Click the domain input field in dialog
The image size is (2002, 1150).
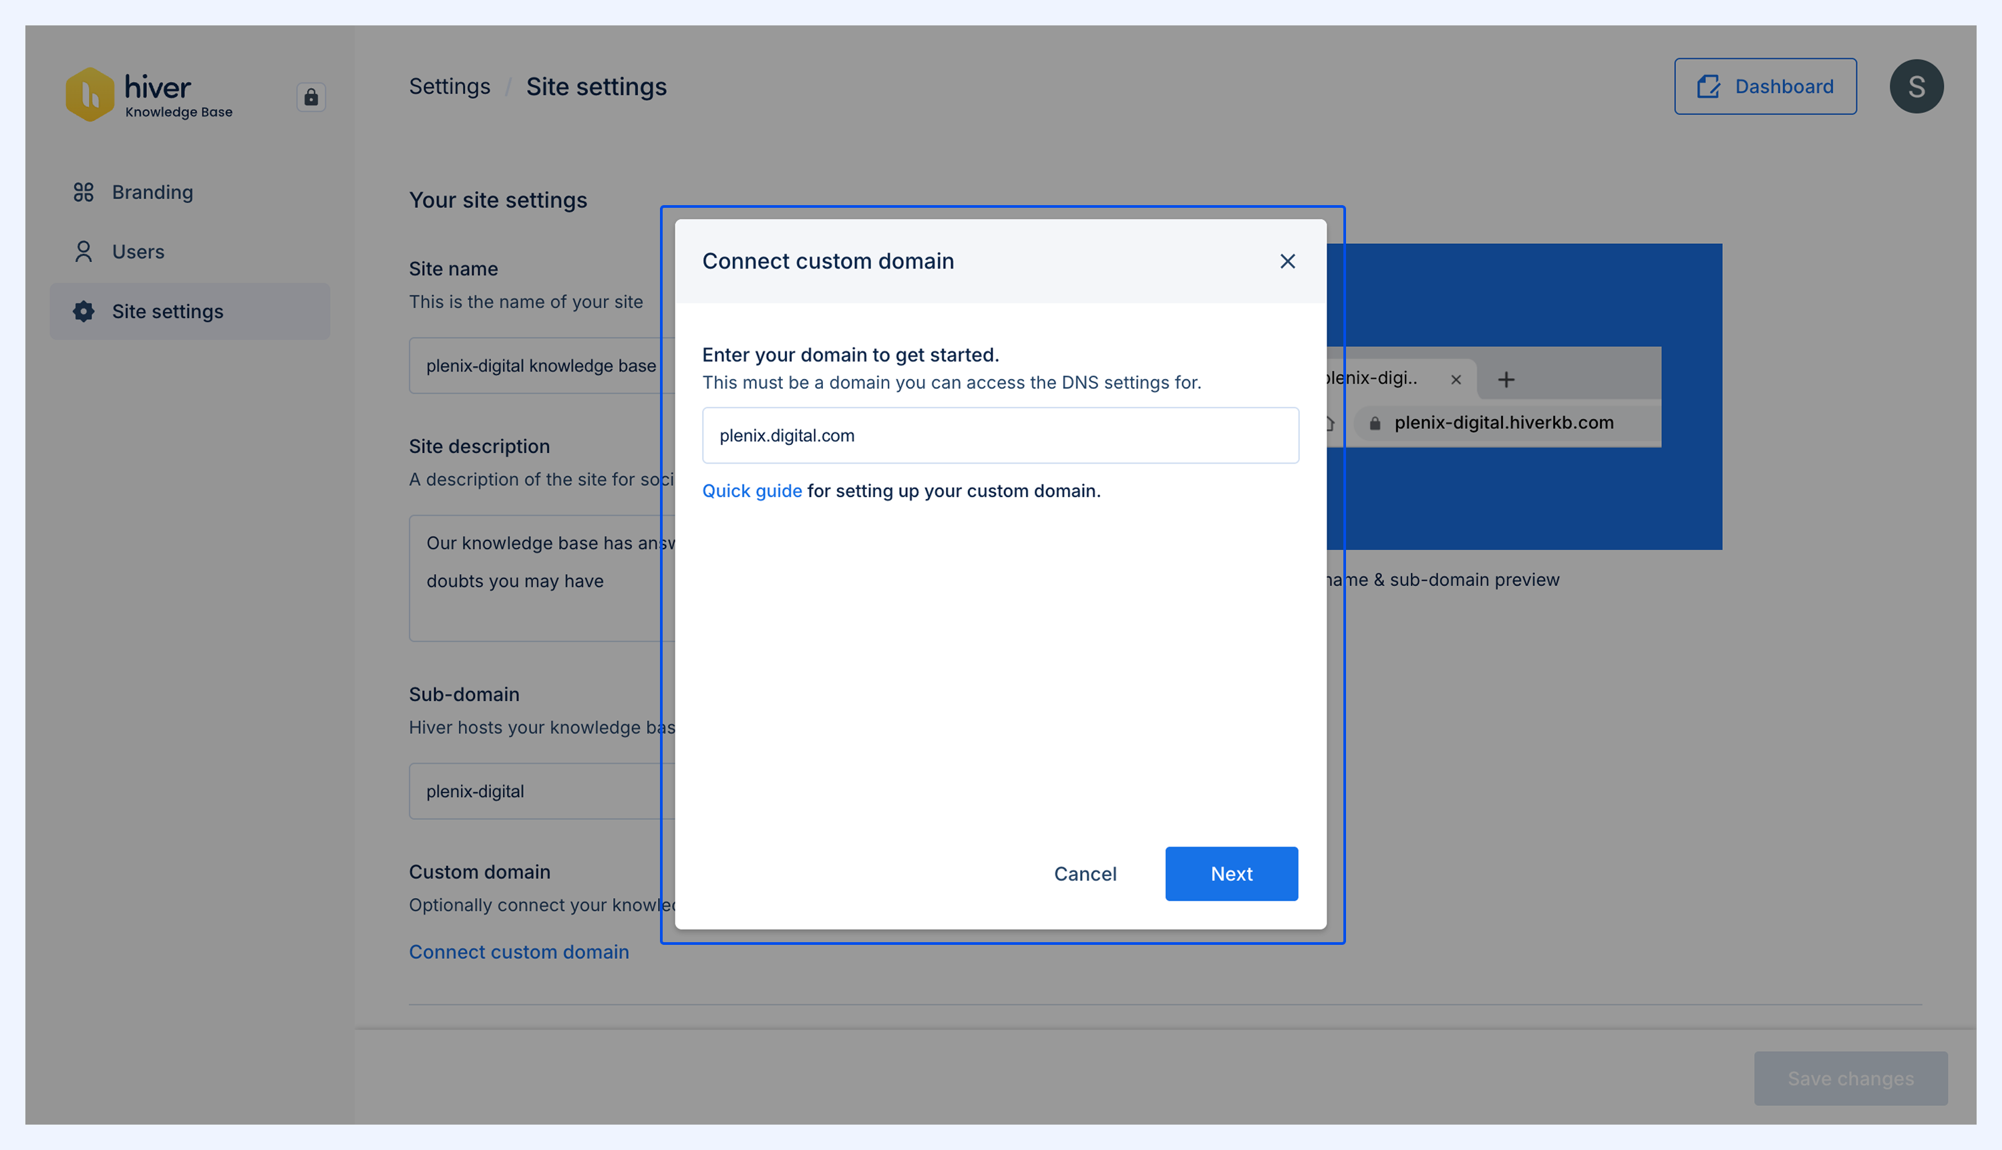click(x=1000, y=435)
